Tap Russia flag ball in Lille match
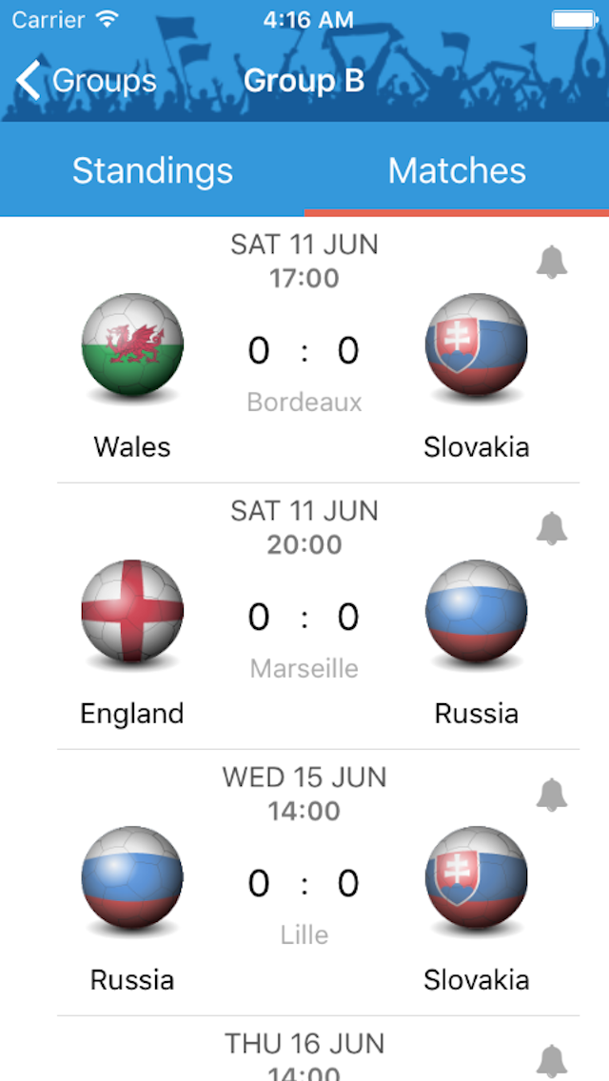This screenshot has height=1081, width=609. (x=132, y=877)
